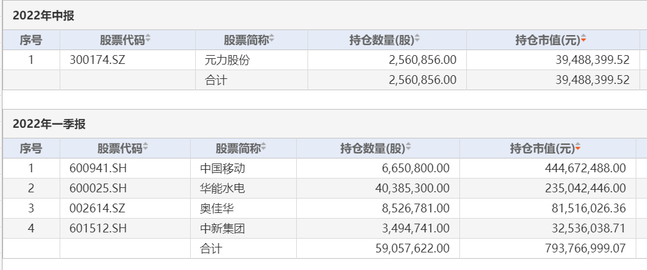Click sort arrows next to 持仓数量(股) in 2022年一季报
Image resolution: width=647 pixels, height=270 pixels.
[x=409, y=148]
